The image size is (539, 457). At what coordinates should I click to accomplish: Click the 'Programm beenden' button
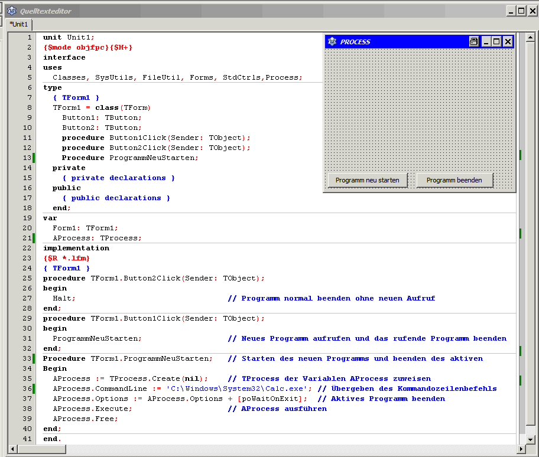(x=454, y=180)
